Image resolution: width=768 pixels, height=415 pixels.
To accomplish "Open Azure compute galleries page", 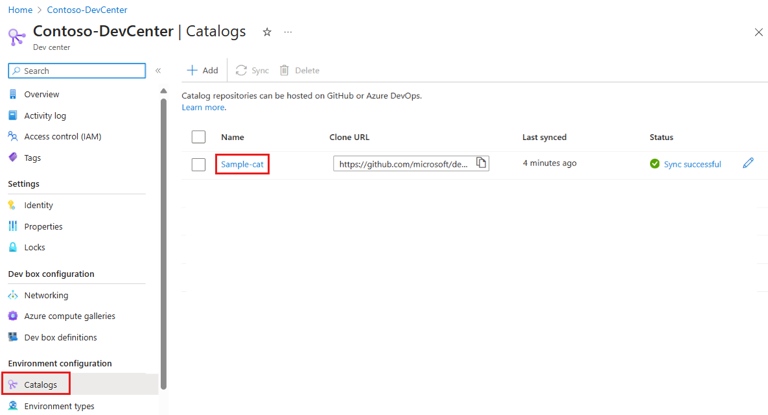I will coord(69,316).
